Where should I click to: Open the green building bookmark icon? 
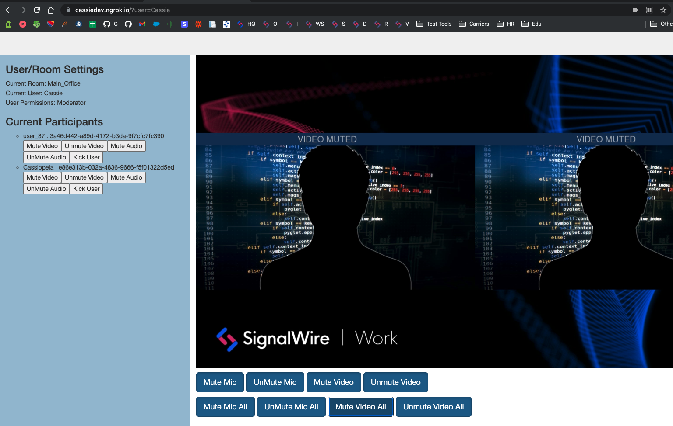click(x=9, y=24)
